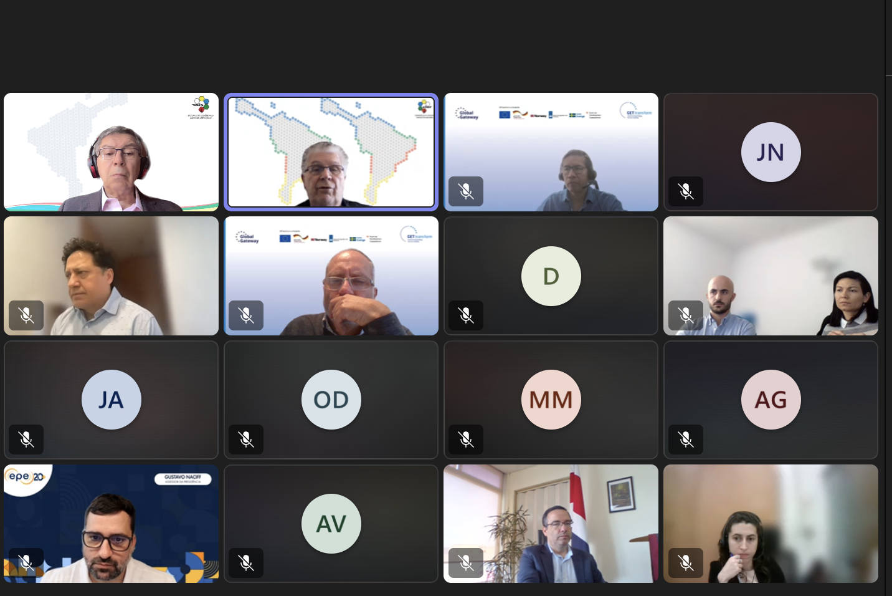This screenshot has width=892, height=596.
Task: Select video of woman with blurred background
Action: tap(771, 524)
